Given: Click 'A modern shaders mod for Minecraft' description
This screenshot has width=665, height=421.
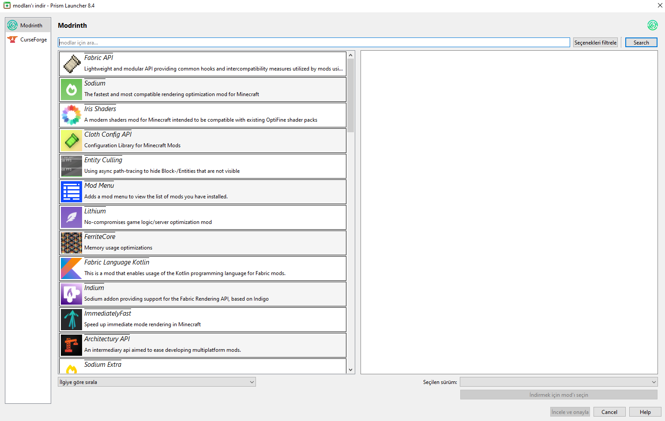Looking at the screenshot, I should click(201, 120).
